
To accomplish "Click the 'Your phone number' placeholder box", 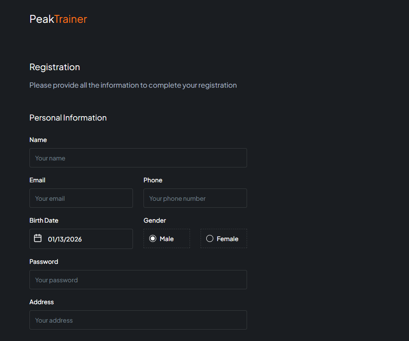I will pos(195,198).
